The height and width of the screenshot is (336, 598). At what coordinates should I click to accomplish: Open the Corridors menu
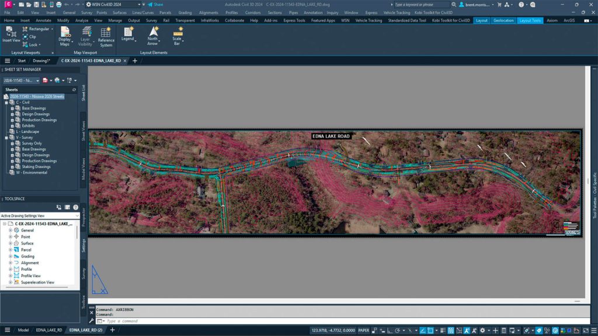(253, 12)
